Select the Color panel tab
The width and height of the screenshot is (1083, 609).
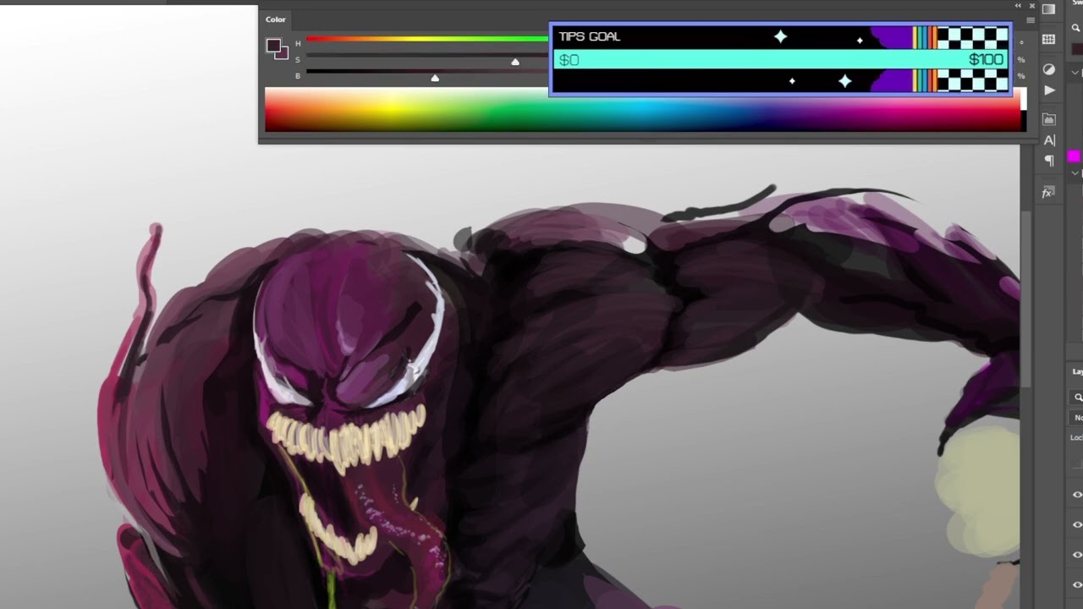tap(276, 19)
